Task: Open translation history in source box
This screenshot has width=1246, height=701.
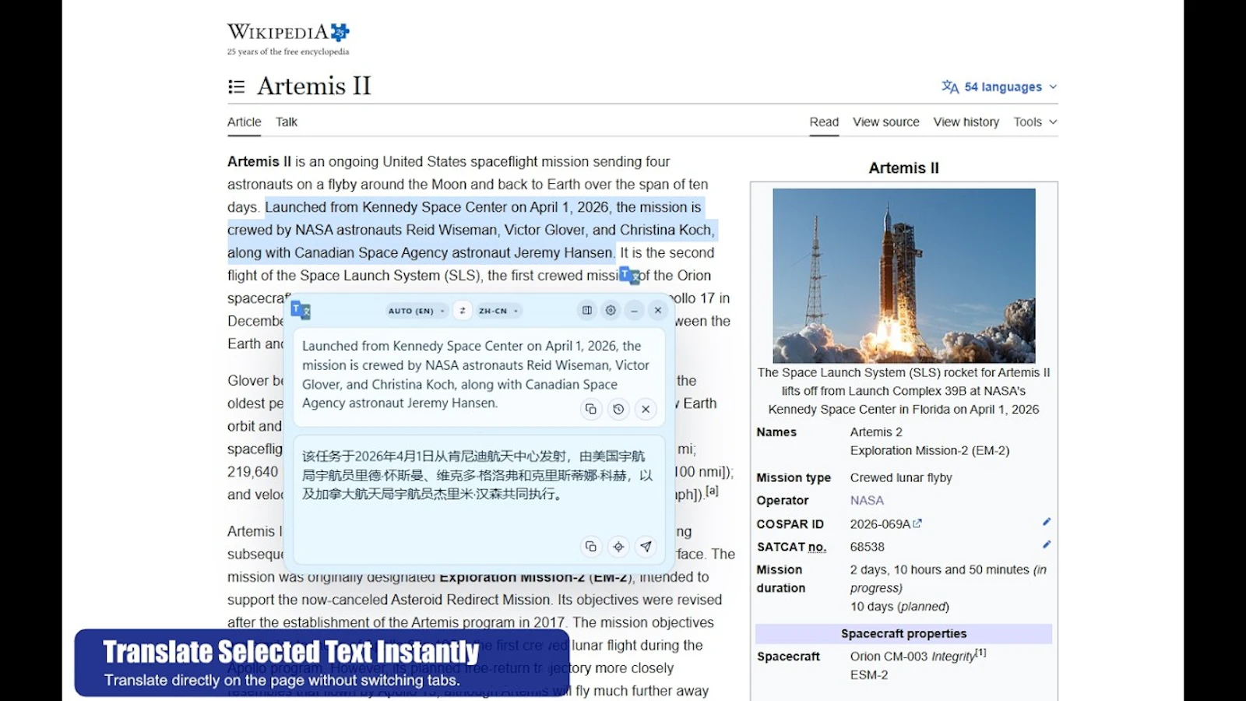Action: (x=618, y=409)
